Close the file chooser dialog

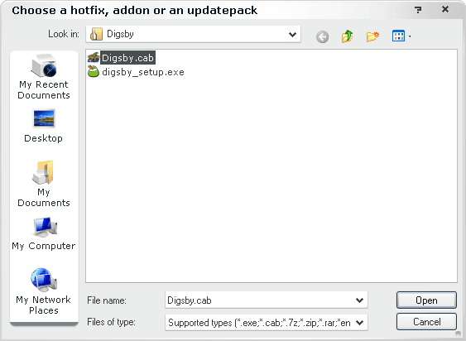[445, 9]
